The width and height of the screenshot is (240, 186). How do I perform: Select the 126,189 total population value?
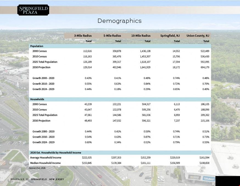pos(87,62)
